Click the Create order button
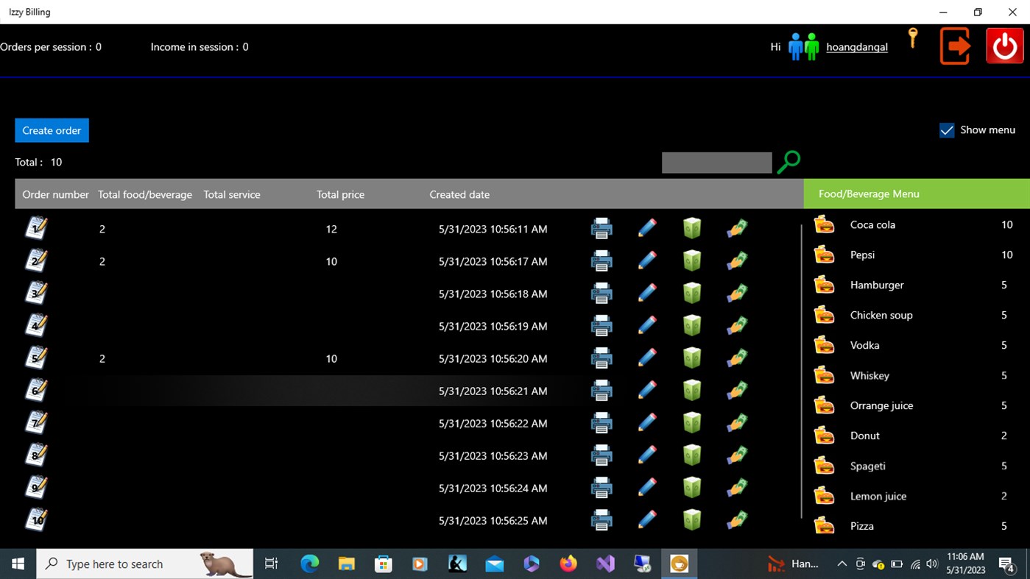The width and height of the screenshot is (1030, 579). tap(52, 129)
